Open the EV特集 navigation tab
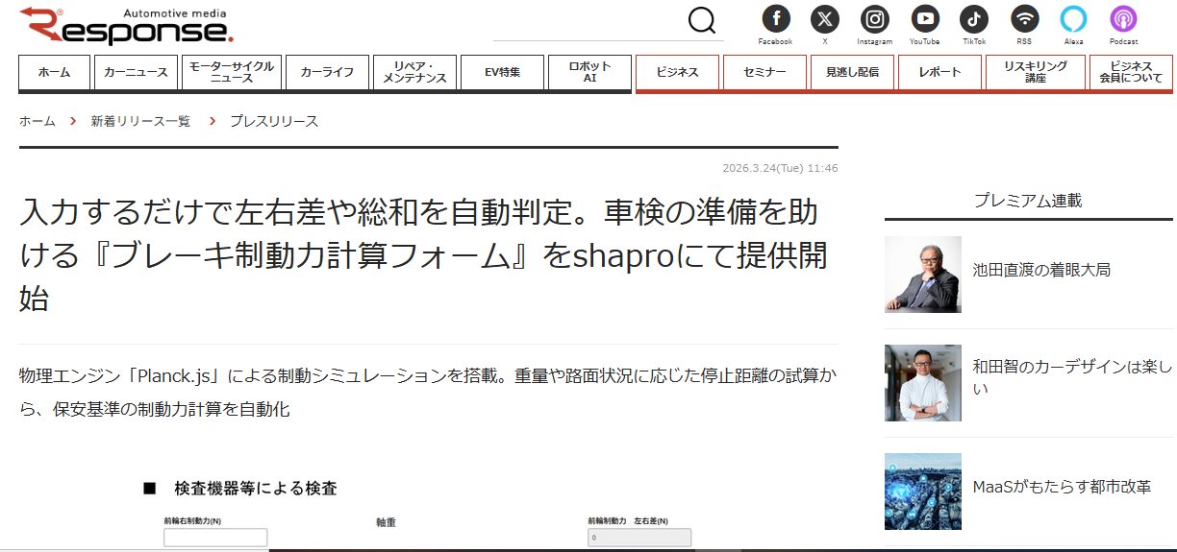1177x552 pixels. [x=502, y=72]
